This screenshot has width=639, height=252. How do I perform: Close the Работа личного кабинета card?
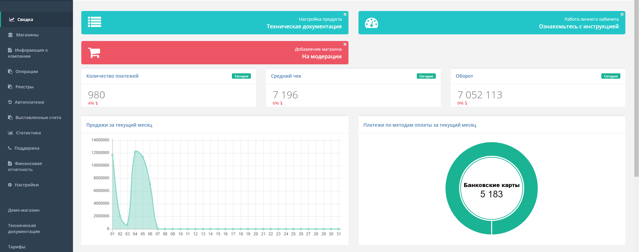622,14
